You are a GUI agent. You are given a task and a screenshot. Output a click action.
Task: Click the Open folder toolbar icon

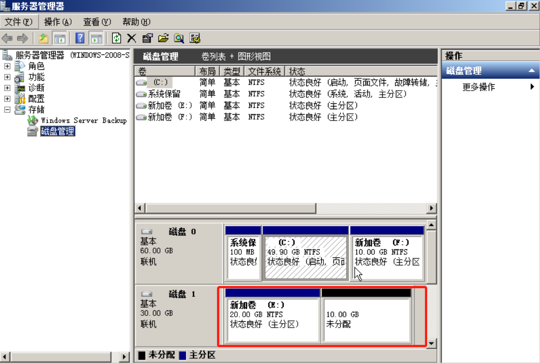tap(163, 38)
